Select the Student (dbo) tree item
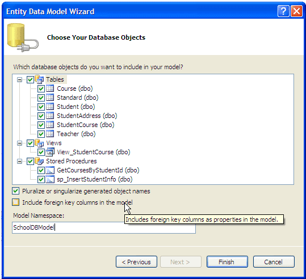The height and width of the screenshot is (279, 306). pos(76,107)
